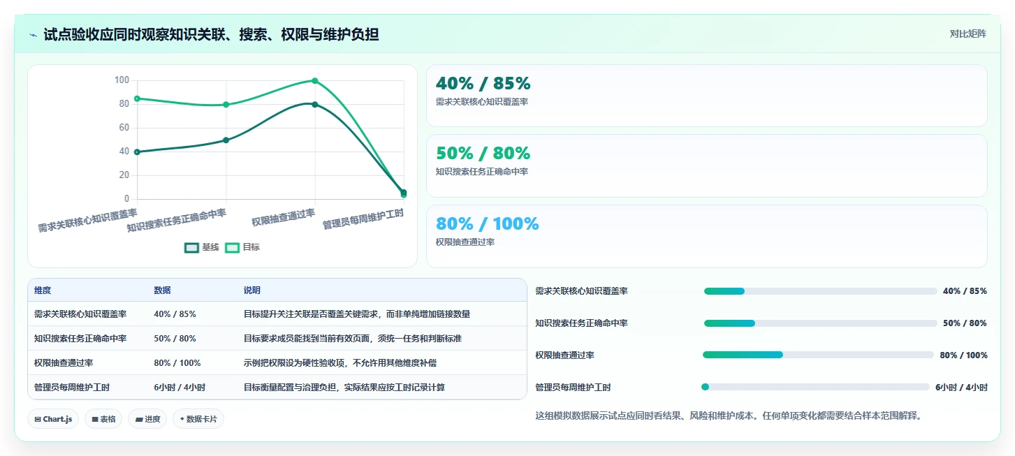
Task: Click the 说明 table column header
Action: coord(252,290)
